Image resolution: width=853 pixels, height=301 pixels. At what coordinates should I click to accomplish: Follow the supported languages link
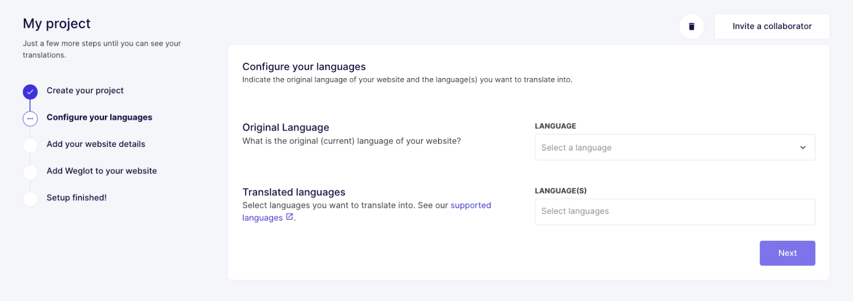coord(470,205)
